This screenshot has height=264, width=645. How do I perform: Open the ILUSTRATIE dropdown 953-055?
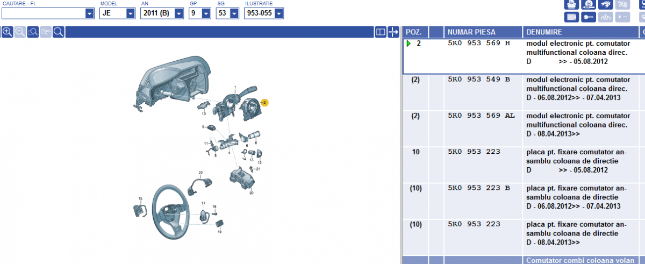click(x=278, y=13)
